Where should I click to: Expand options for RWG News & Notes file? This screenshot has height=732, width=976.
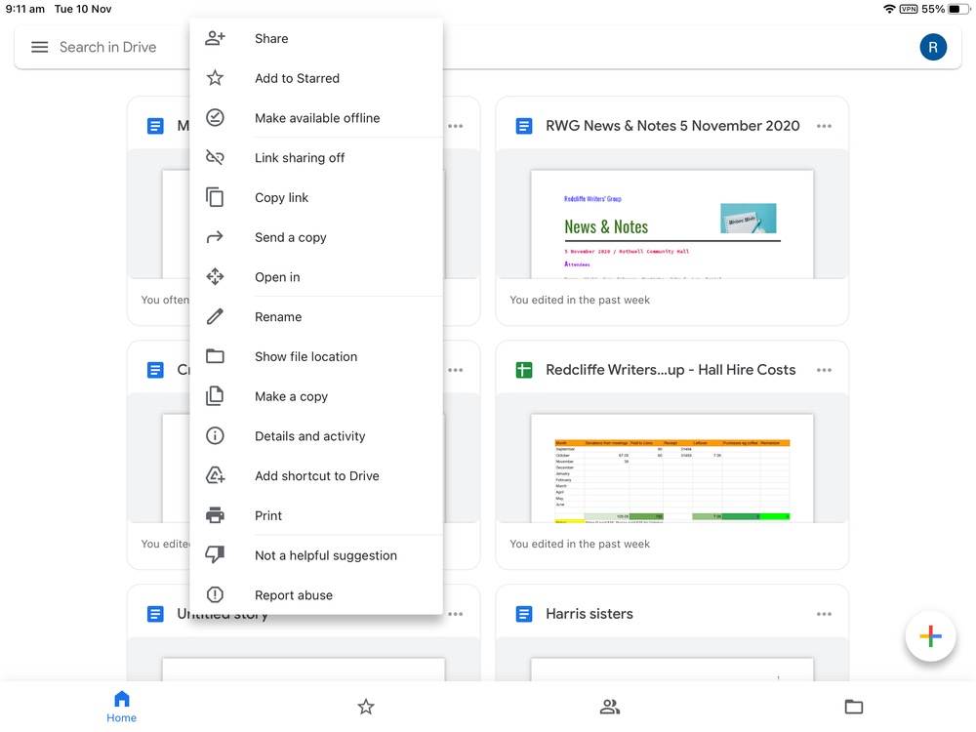(x=824, y=126)
